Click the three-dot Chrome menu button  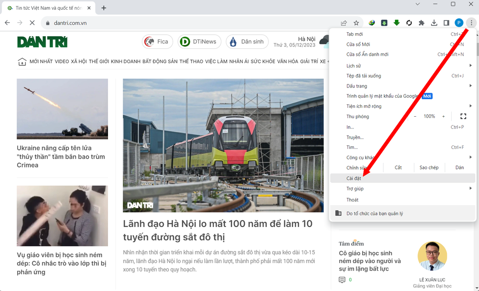[x=471, y=23]
